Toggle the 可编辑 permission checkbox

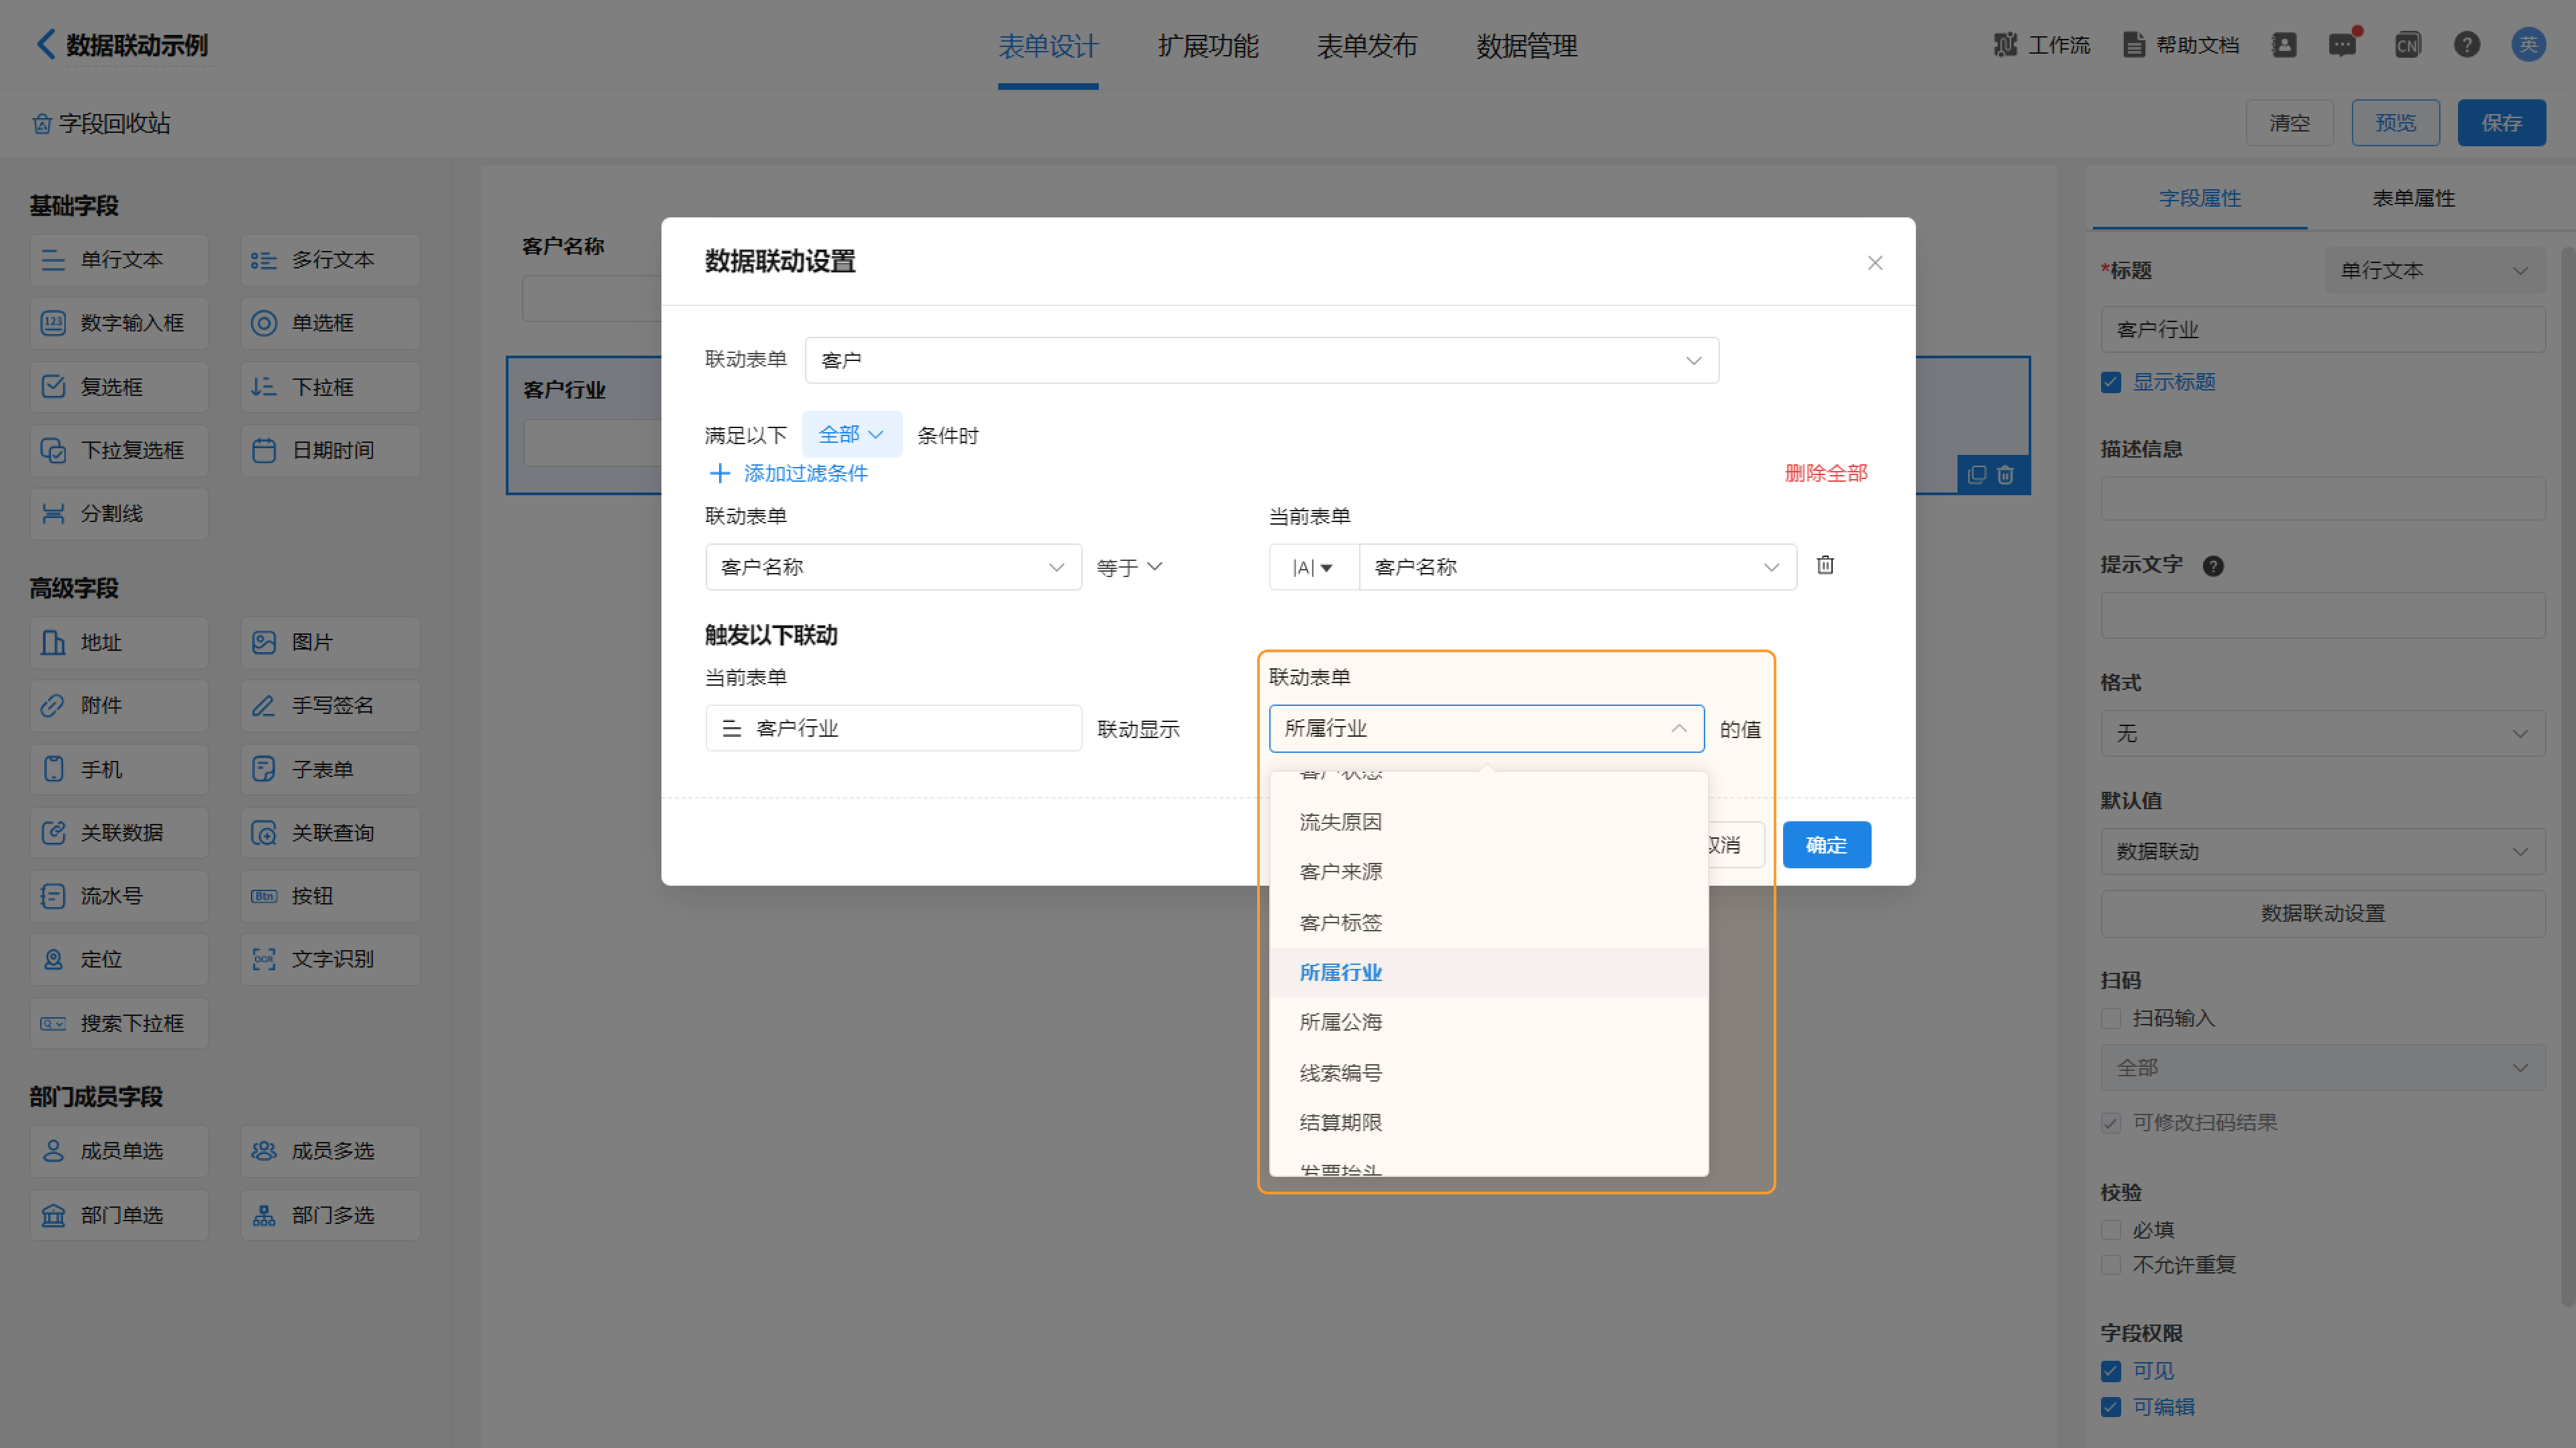click(2111, 1407)
